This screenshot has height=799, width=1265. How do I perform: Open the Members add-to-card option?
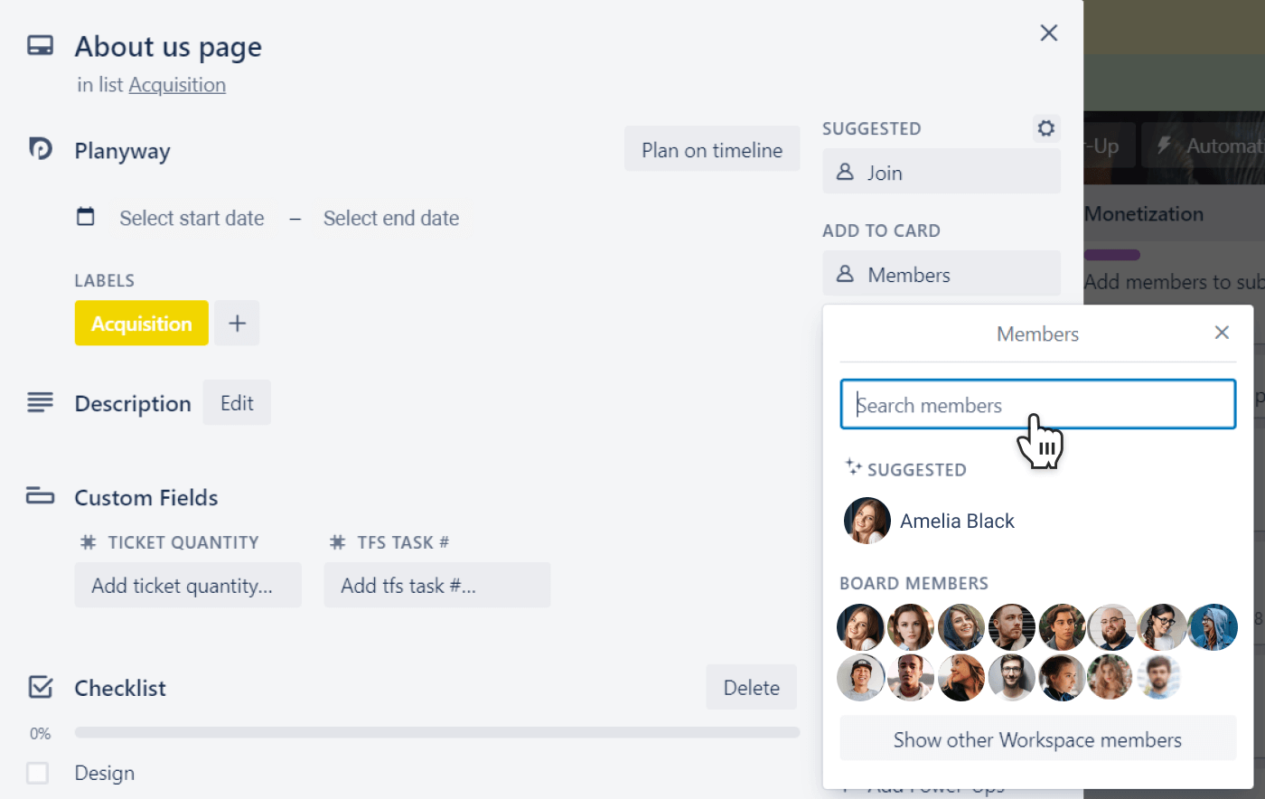pyautogui.click(x=941, y=274)
